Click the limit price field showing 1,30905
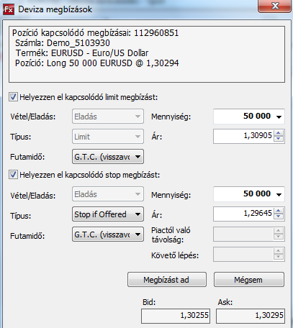Screen dimensions: 293x328 pyautogui.click(x=243, y=136)
